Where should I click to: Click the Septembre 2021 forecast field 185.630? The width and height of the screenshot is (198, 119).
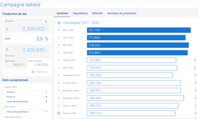[130, 75]
